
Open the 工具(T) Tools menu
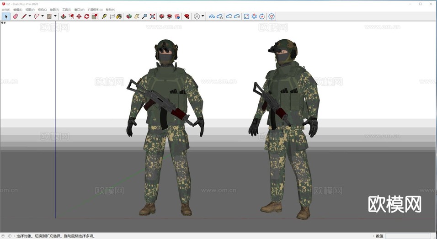[x=67, y=10]
